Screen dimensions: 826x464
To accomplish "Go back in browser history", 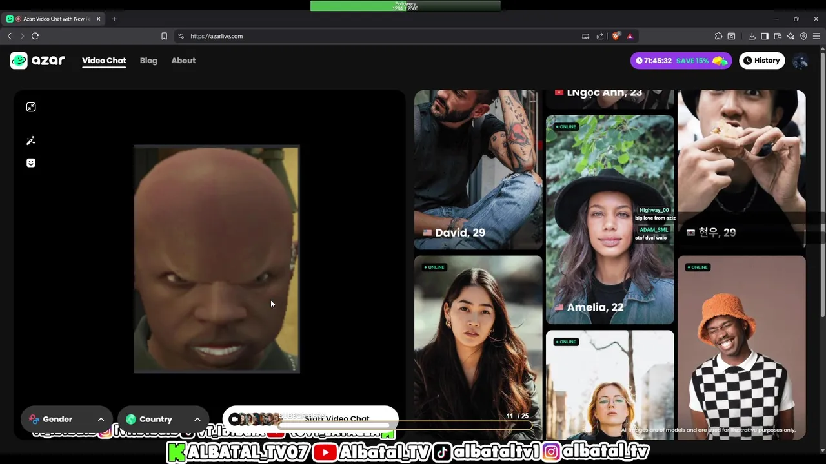I will point(10,36).
